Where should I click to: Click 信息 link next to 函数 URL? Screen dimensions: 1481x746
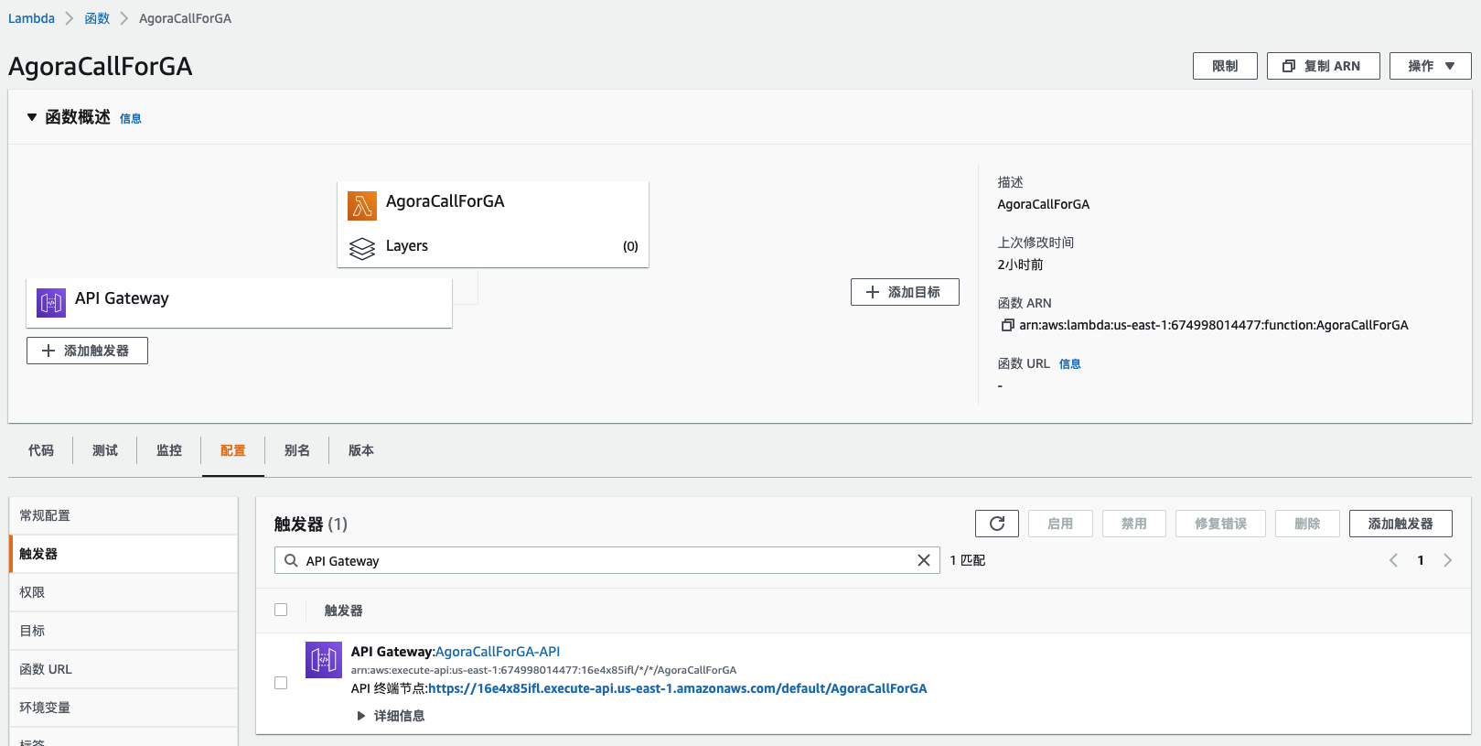point(1070,363)
